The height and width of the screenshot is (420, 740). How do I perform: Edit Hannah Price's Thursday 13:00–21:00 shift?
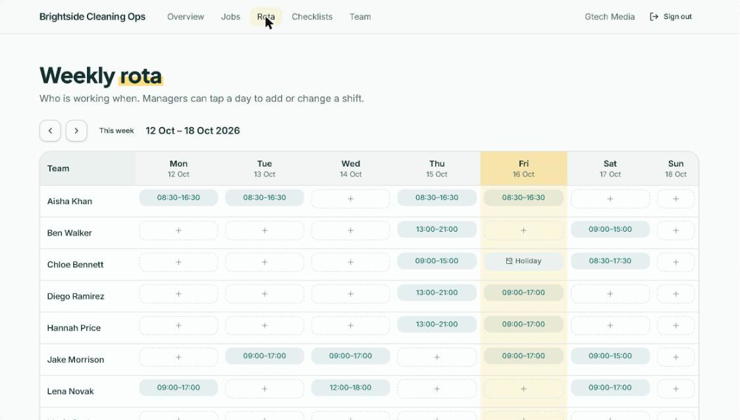437,324
